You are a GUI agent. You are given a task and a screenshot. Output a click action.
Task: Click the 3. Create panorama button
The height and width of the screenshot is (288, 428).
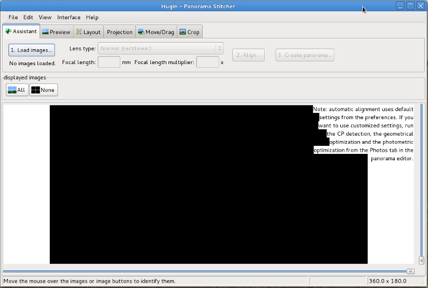305,55
